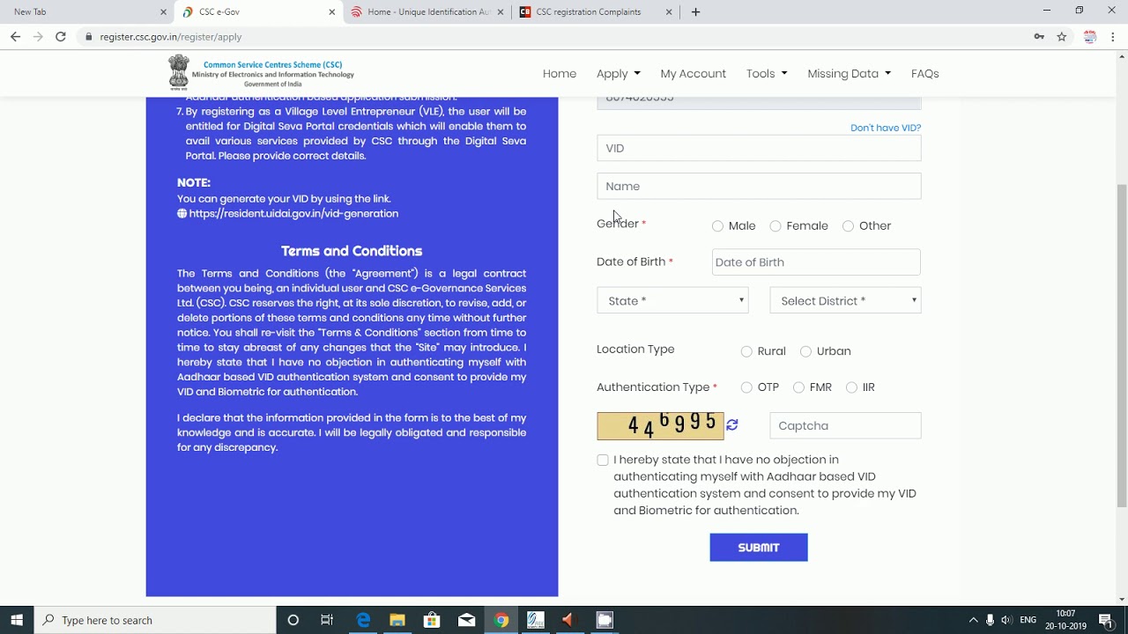Click the VID input field

(x=759, y=148)
